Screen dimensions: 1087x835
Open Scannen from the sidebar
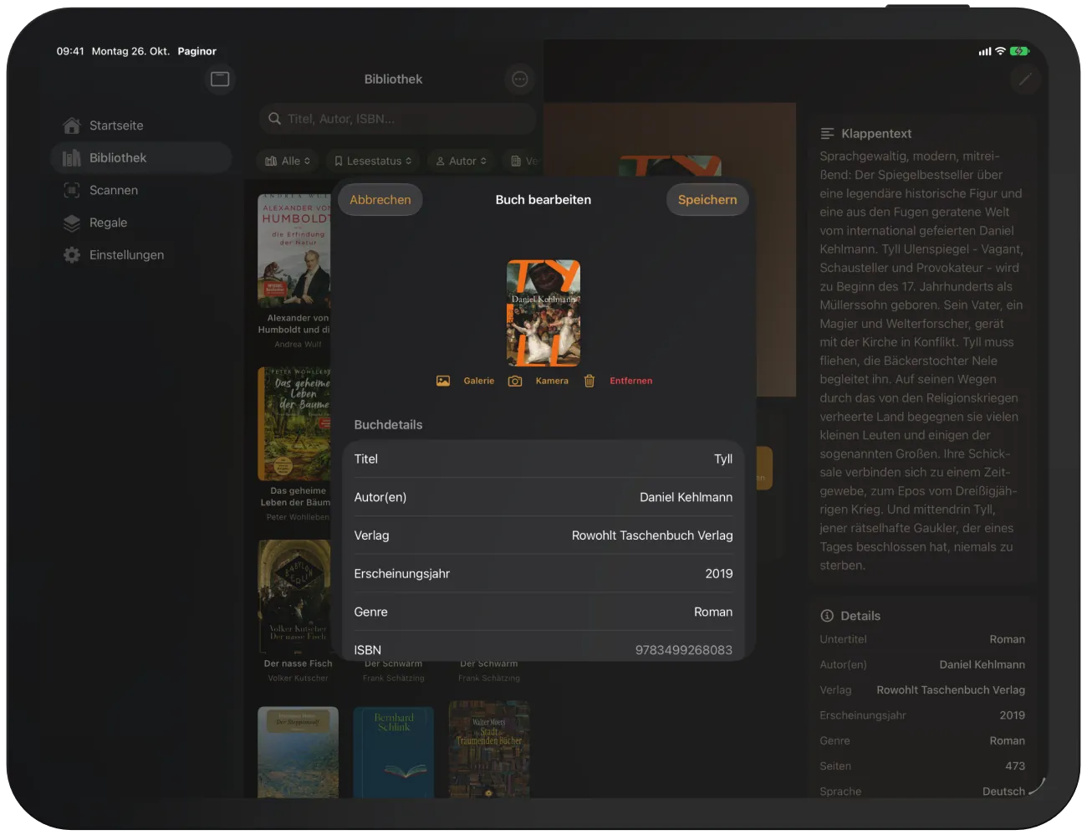tap(140, 190)
